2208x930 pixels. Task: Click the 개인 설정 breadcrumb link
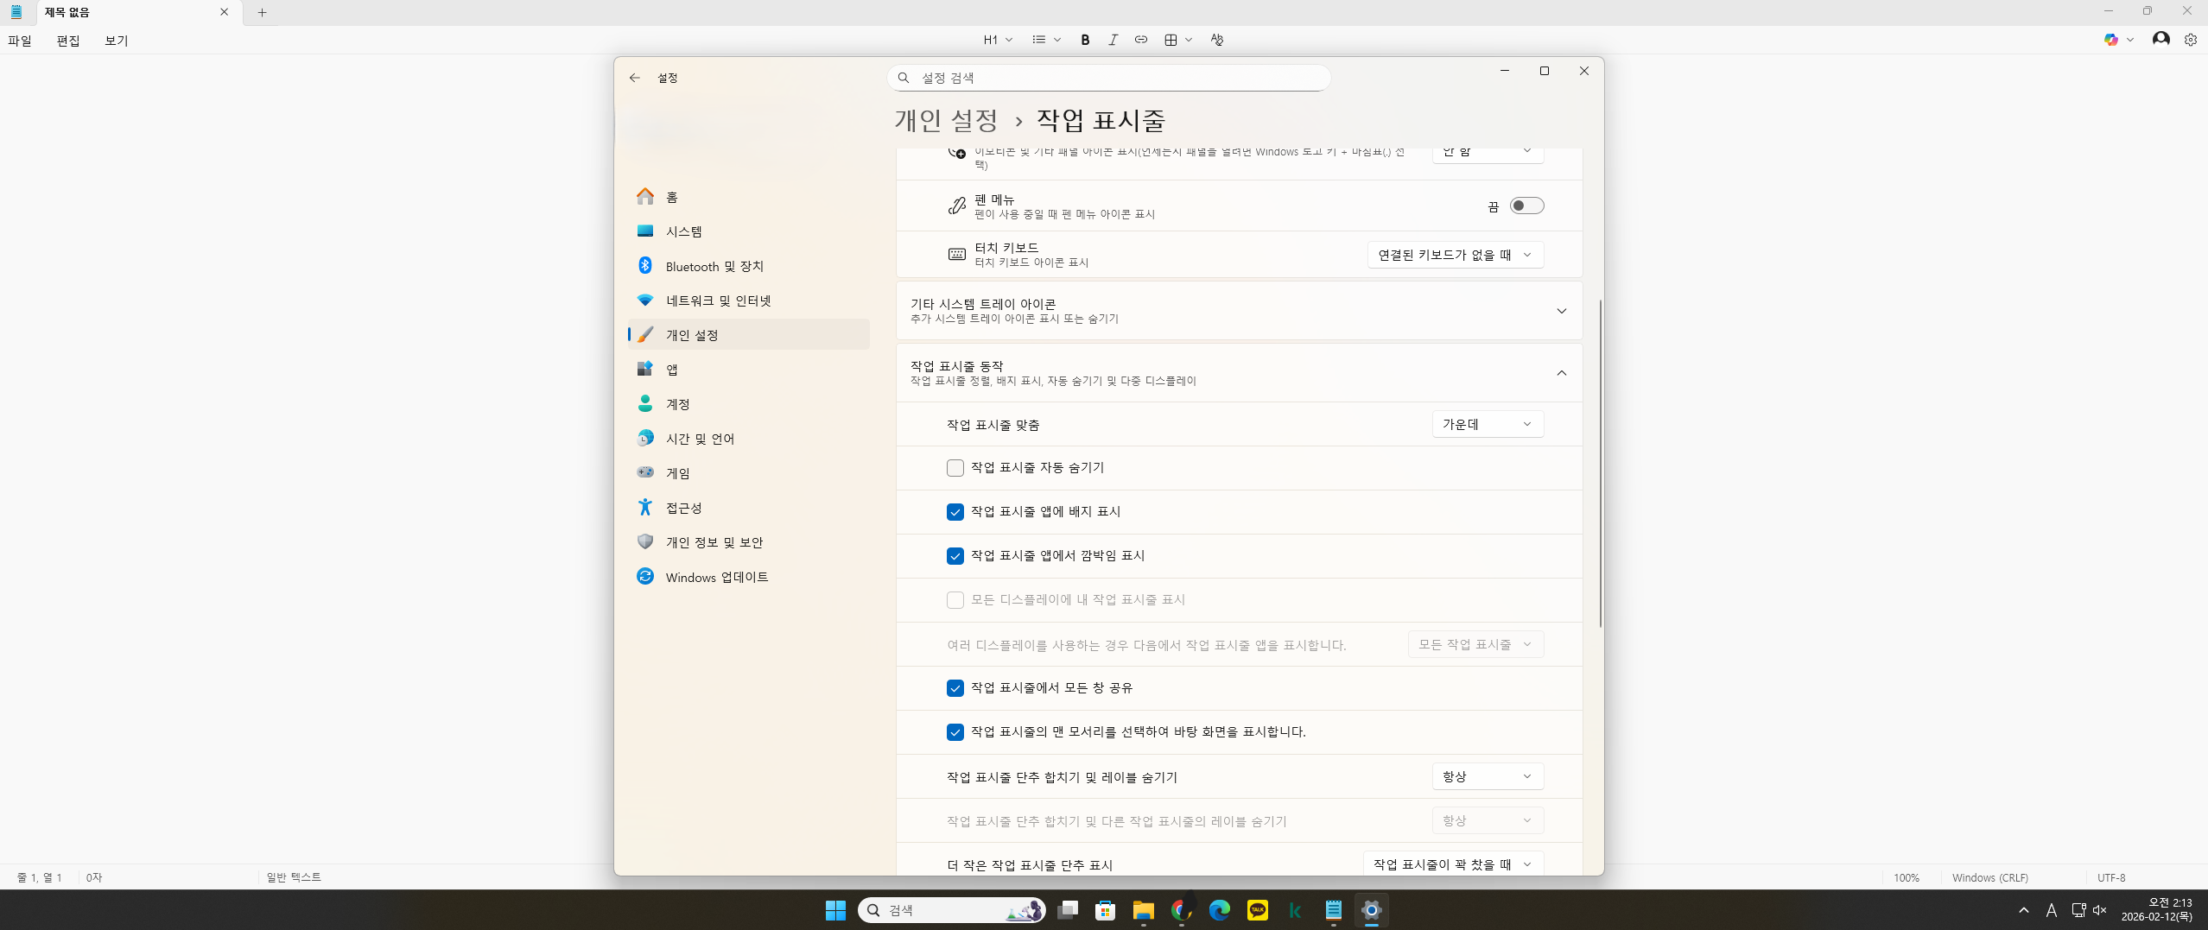click(x=945, y=121)
